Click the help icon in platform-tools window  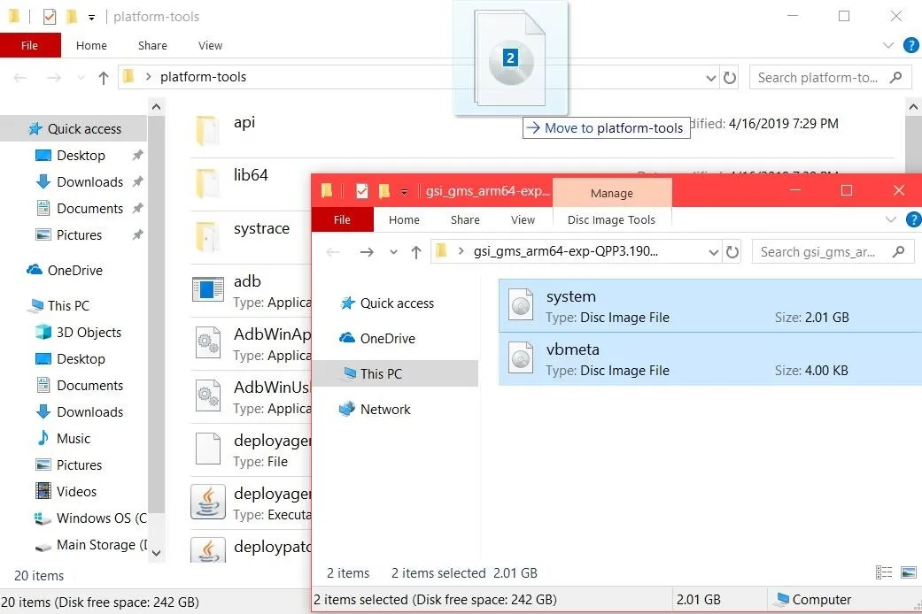(x=911, y=45)
